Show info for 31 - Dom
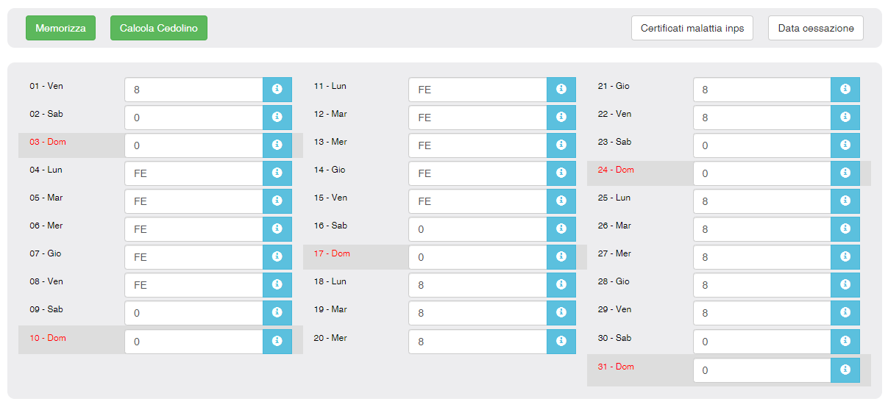The height and width of the screenshot is (407, 888). (845, 370)
